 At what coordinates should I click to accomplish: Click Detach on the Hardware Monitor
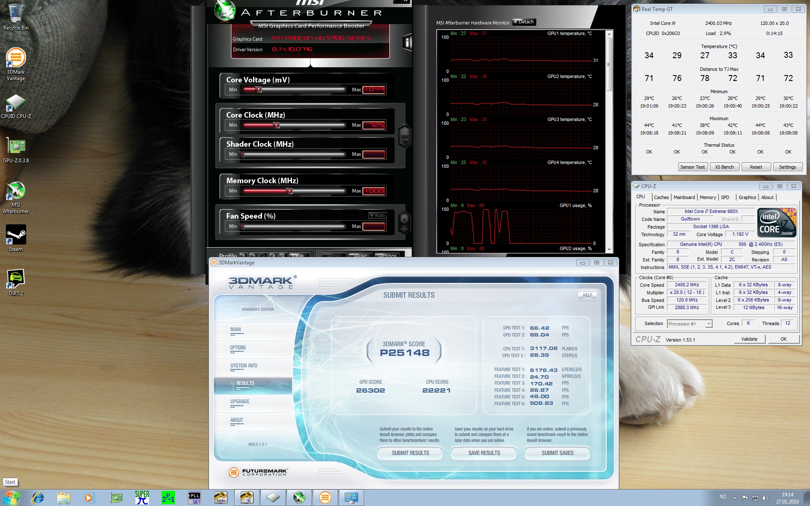524,22
